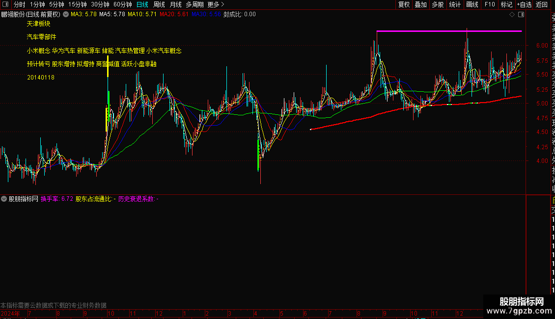This screenshot has width=555, height=319.
Task: Click the MA10: 5.71 indicator value
Action: click(x=142, y=15)
